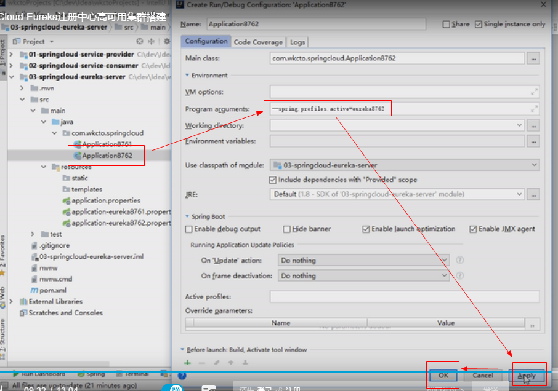Select application.properties file
The image size is (558, 391).
tap(102, 200)
